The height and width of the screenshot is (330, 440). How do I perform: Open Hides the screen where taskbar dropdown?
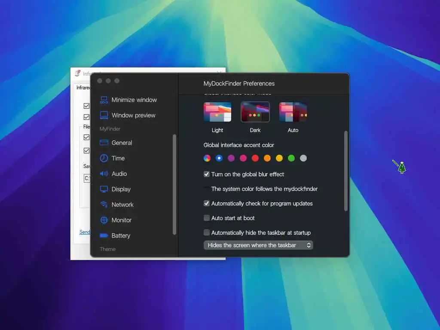[258, 245]
